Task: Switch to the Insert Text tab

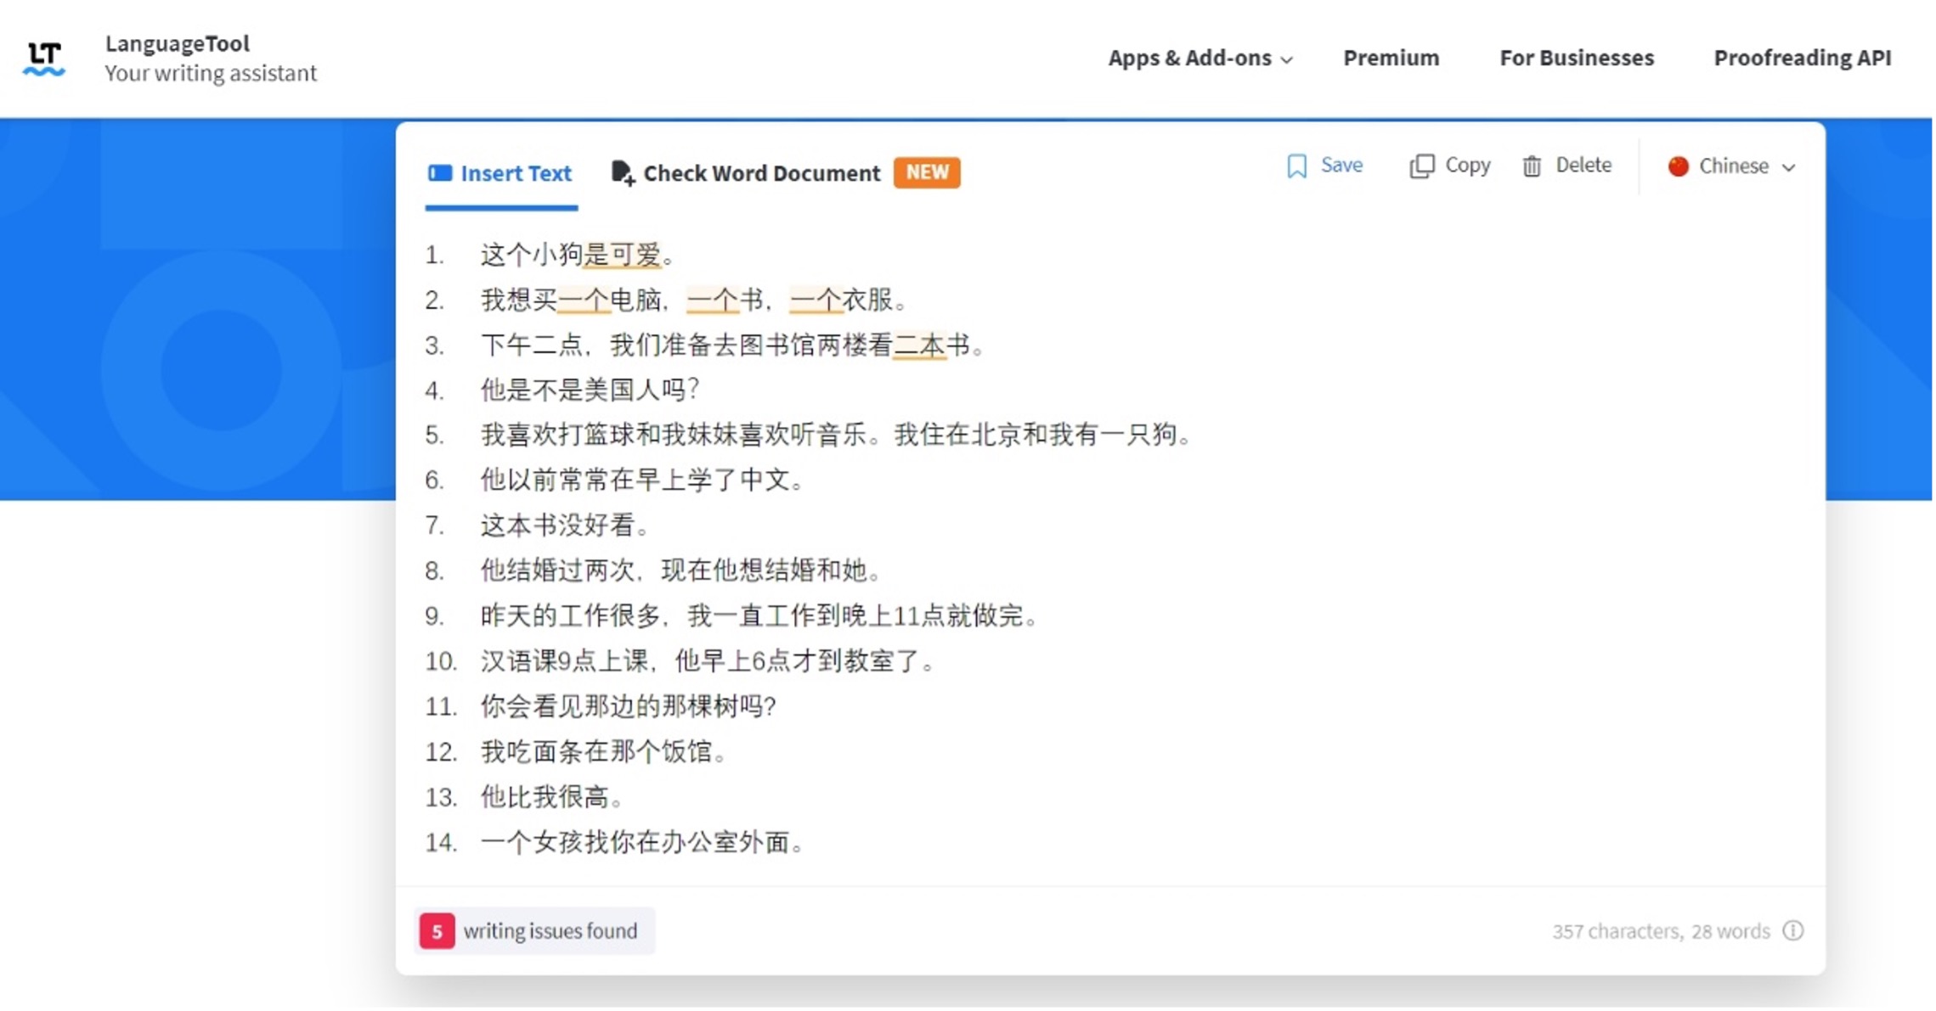Action: [516, 174]
